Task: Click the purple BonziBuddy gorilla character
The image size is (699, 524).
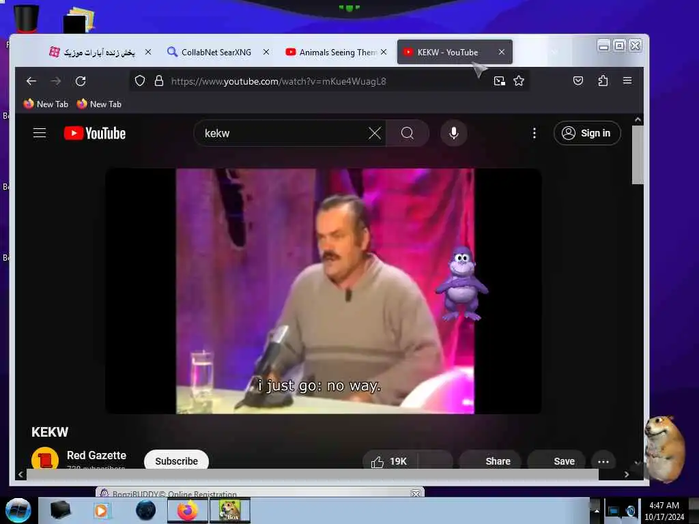Action: click(461, 283)
